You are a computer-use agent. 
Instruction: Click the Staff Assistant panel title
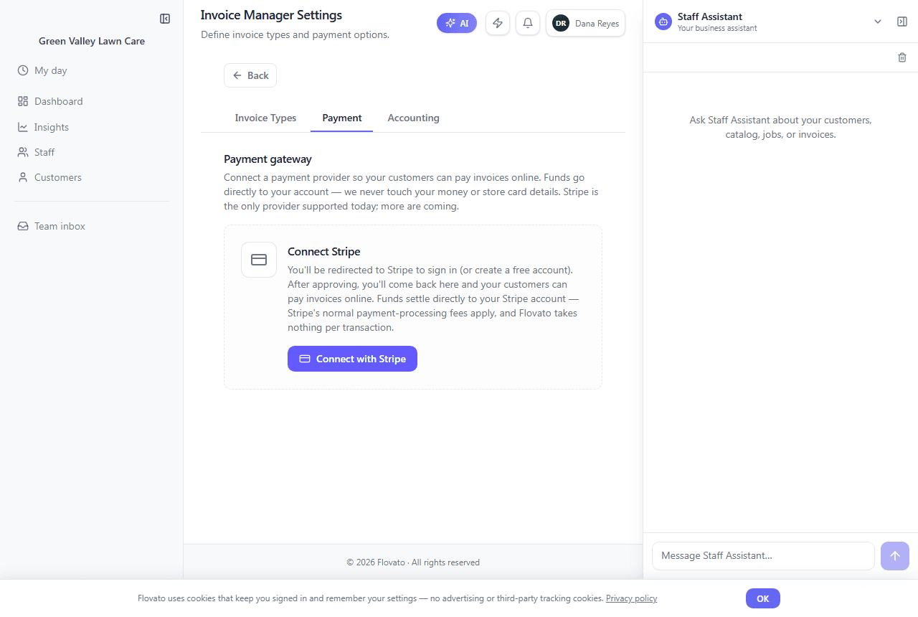pyautogui.click(x=710, y=17)
